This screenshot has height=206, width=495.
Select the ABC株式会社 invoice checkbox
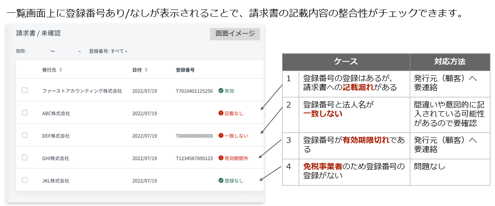(25, 113)
